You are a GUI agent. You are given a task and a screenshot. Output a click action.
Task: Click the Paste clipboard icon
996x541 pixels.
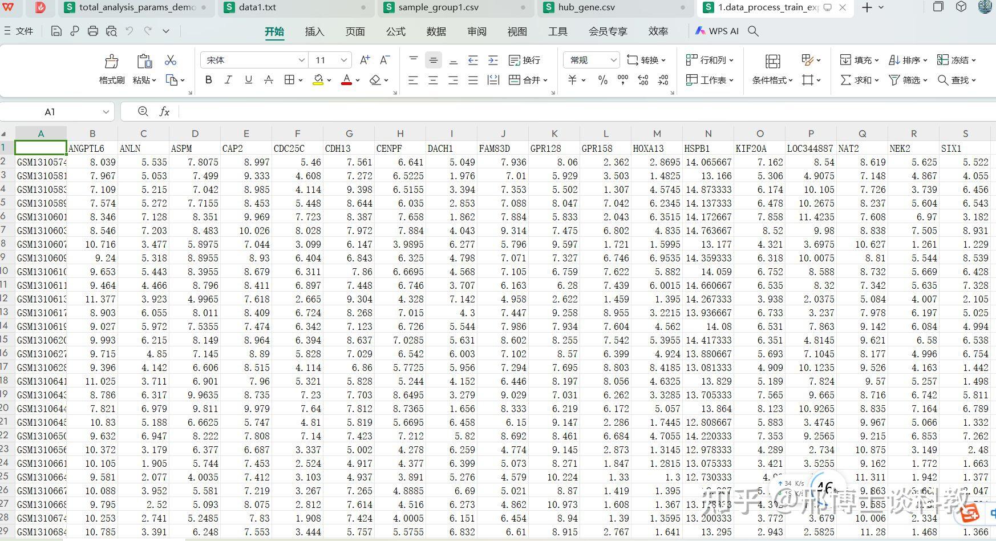(x=144, y=61)
